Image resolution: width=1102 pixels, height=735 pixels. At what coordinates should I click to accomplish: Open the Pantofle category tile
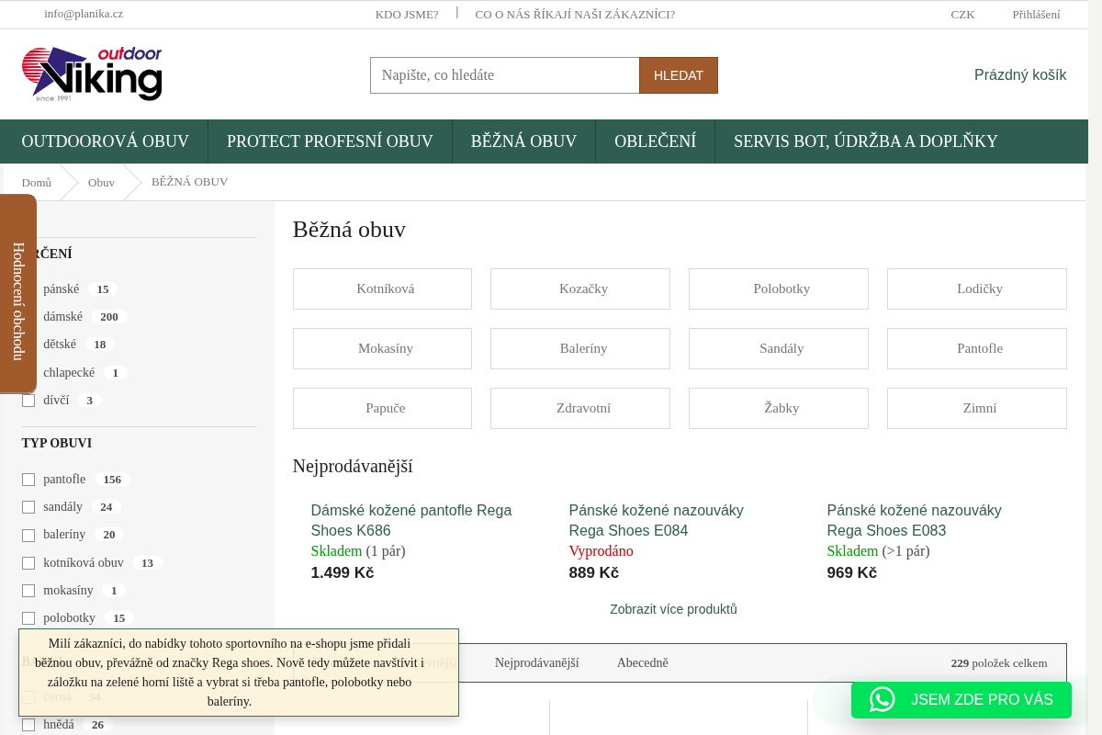977,348
